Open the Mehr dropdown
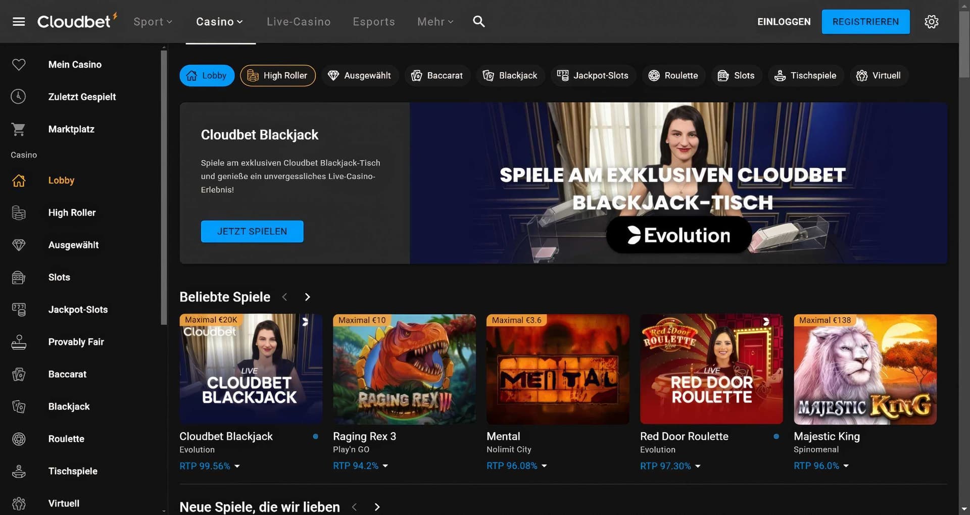The width and height of the screenshot is (970, 515). (434, 21)
